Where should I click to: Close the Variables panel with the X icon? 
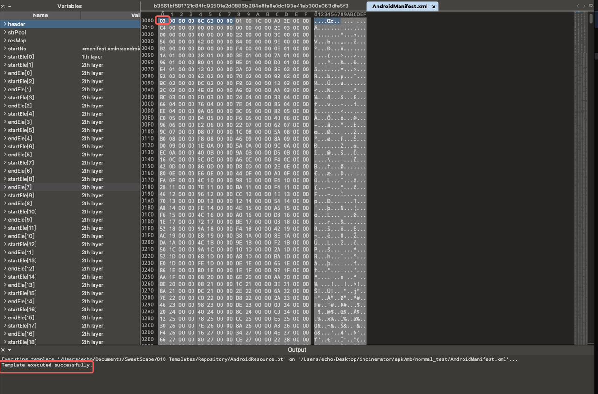click(3, 6)
